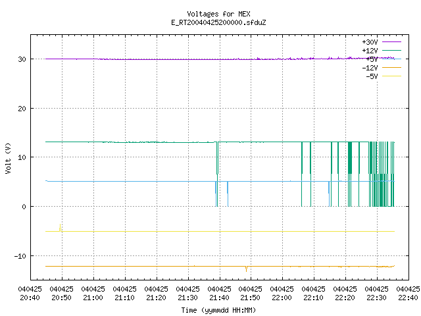Click the purple +30V legend line sample

point(391,42)
